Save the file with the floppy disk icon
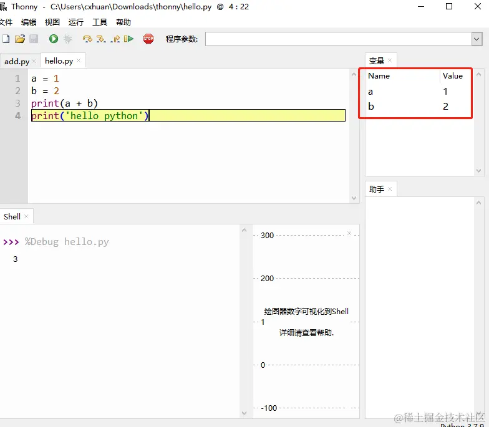 point(34,39)
